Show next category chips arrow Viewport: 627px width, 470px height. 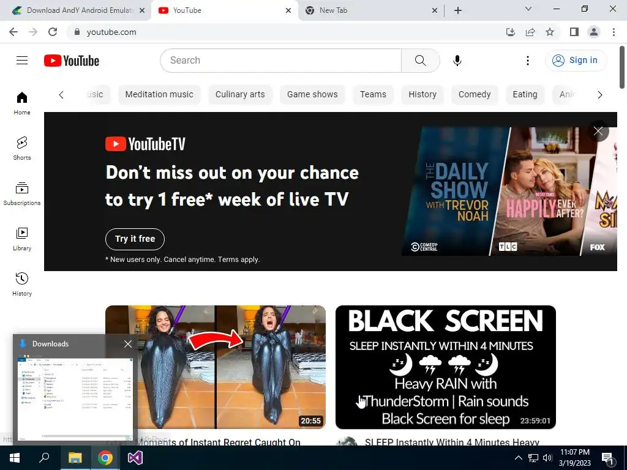click(x=599, y=95)
